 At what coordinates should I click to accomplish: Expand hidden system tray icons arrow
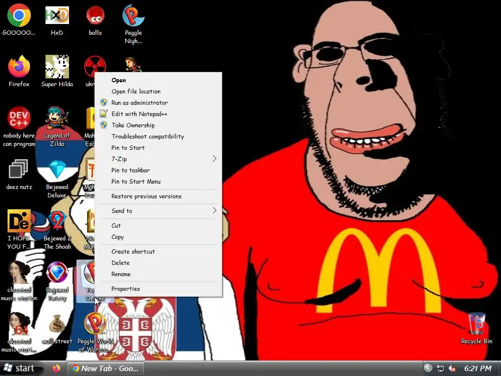[x=428, y=368]
